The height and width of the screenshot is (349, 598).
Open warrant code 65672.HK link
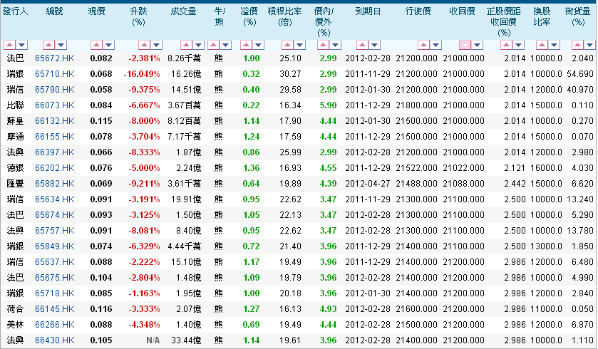coord(54,57)
